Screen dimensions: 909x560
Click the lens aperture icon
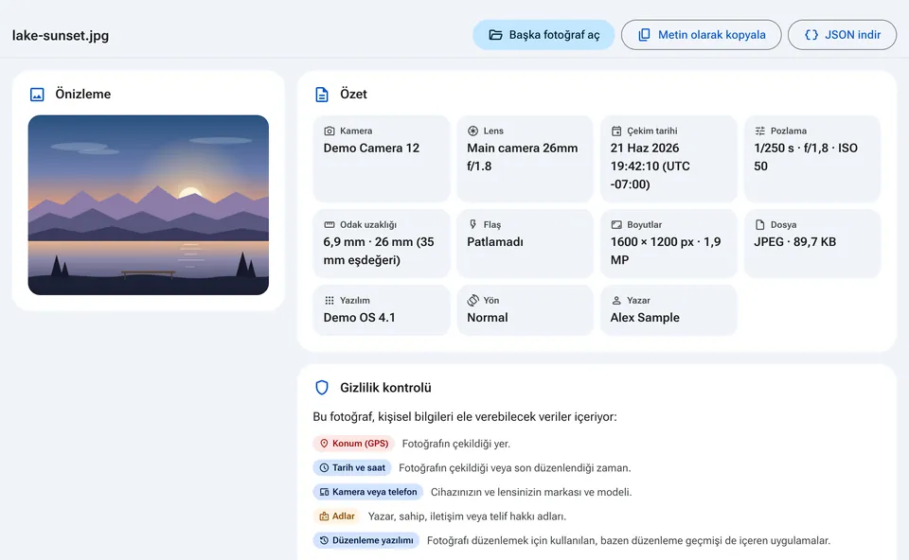pos(473,131)
